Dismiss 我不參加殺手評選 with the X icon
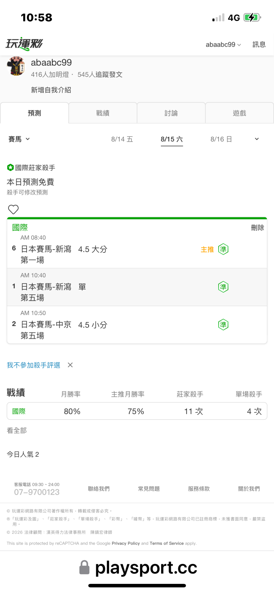This screenshot has width=274, height=593. [x=70, y=365]
